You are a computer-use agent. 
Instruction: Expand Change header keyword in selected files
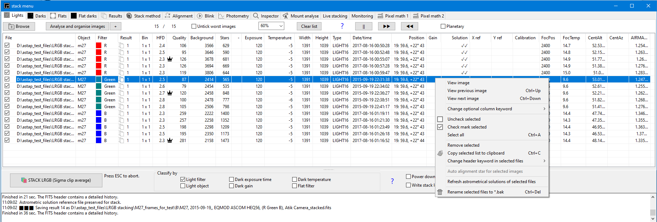click(x=492, y=161)
